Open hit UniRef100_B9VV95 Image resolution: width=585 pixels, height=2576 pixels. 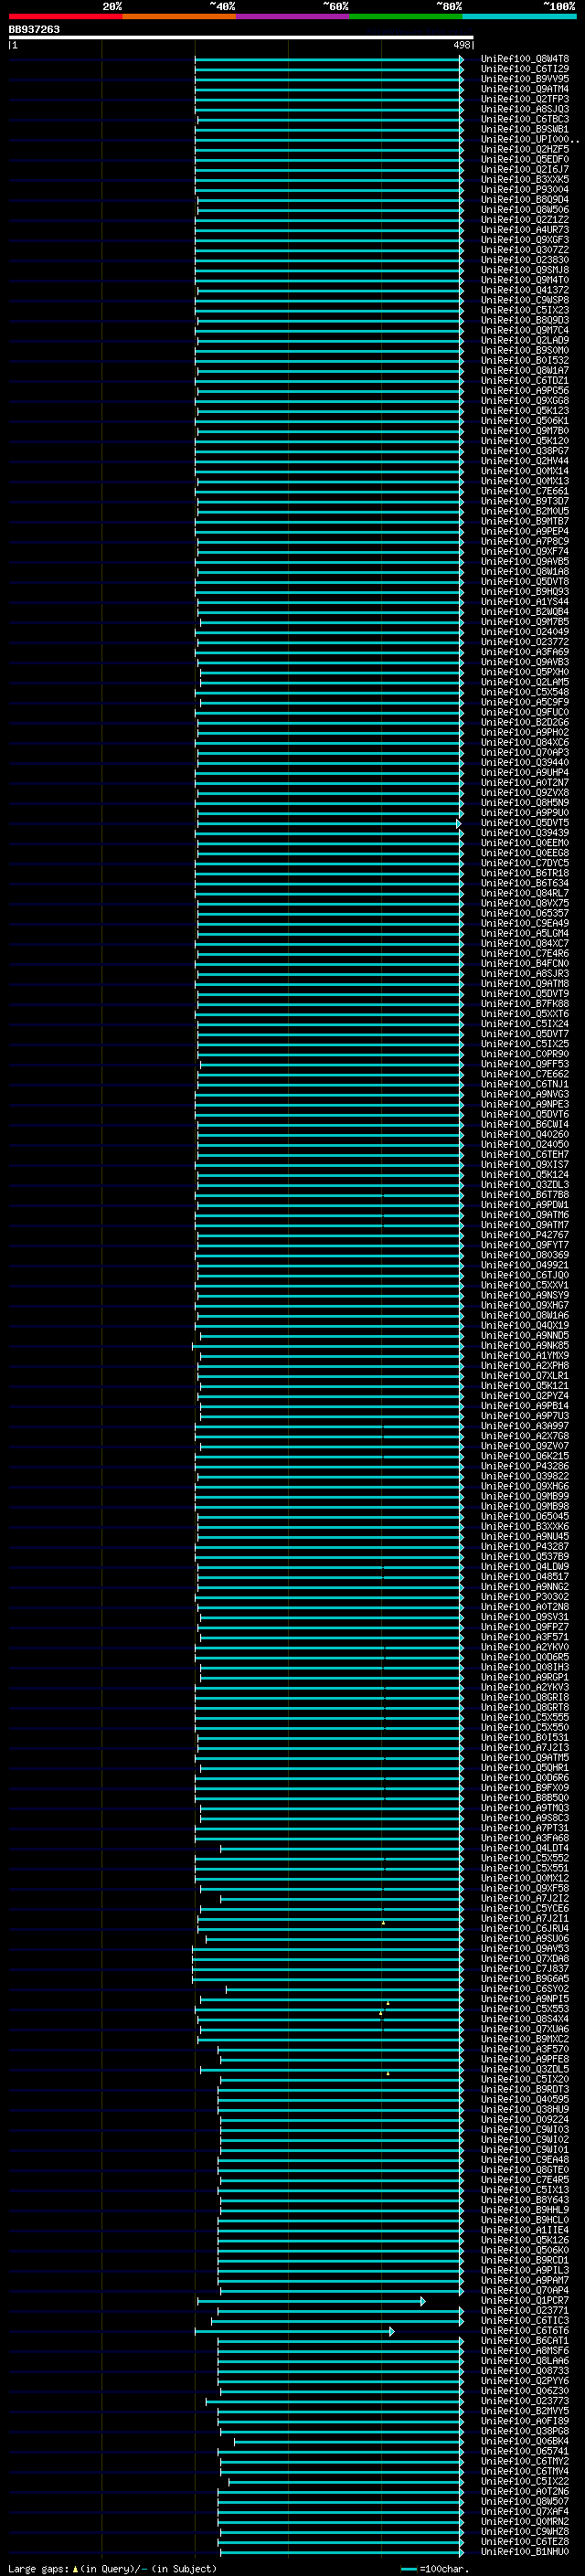[525, 79]
